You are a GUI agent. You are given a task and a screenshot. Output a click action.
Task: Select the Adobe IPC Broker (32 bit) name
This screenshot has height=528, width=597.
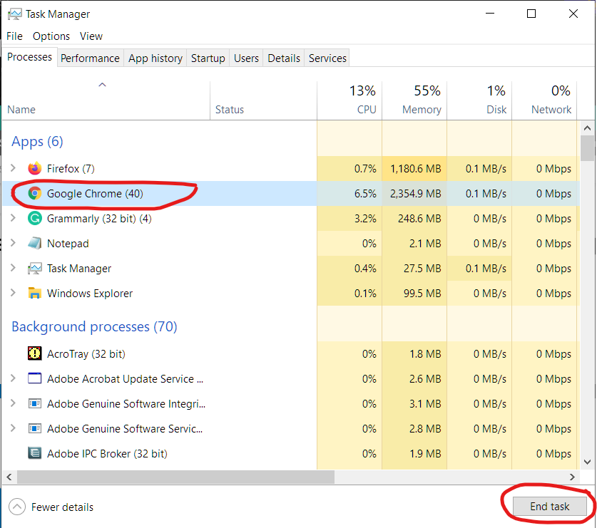coord(107,453)
